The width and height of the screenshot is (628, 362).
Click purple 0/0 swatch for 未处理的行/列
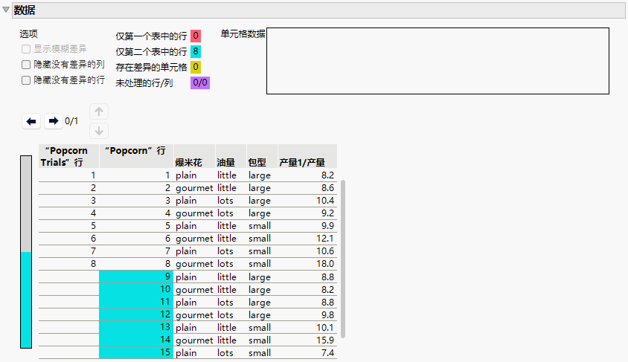click(x=200, y=83)
